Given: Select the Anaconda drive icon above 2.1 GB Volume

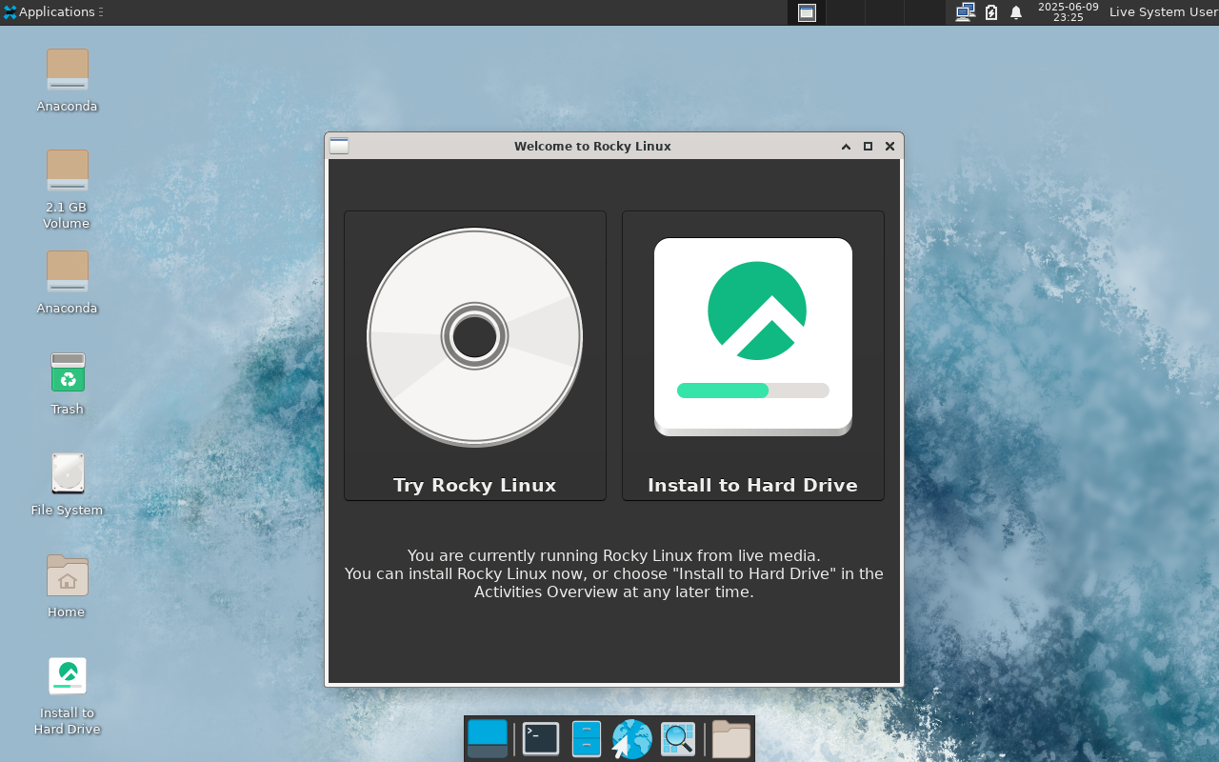Looking at the screenshot, I should click(x=68, y=81).
